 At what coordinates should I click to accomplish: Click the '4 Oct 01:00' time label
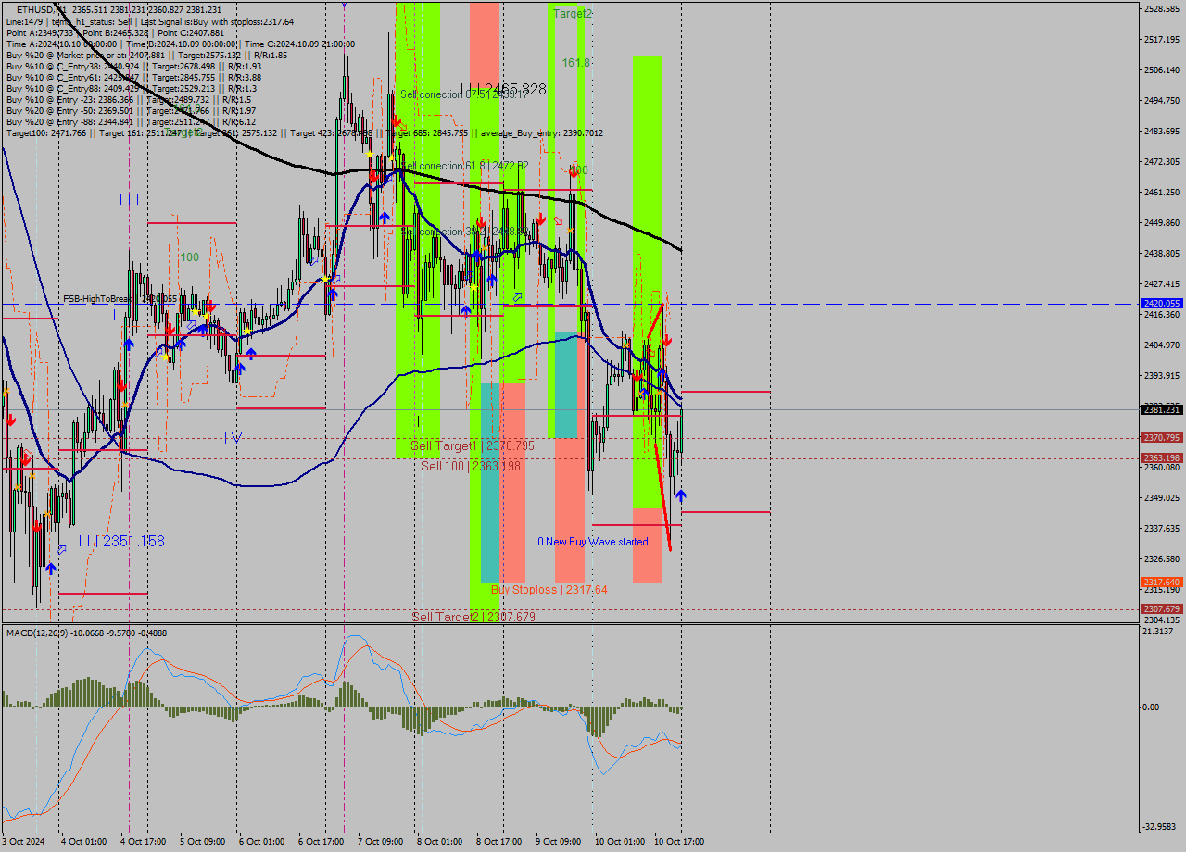tap(83, 842)
